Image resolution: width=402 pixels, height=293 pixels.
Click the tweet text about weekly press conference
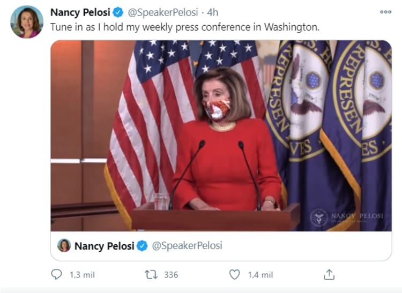184,27
